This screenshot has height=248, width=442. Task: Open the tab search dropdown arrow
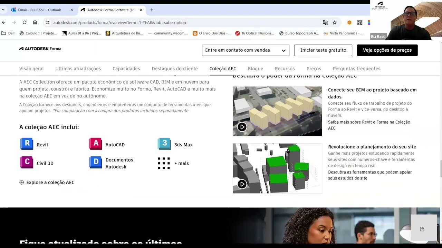pyautogui.click(x=3, y=10)
